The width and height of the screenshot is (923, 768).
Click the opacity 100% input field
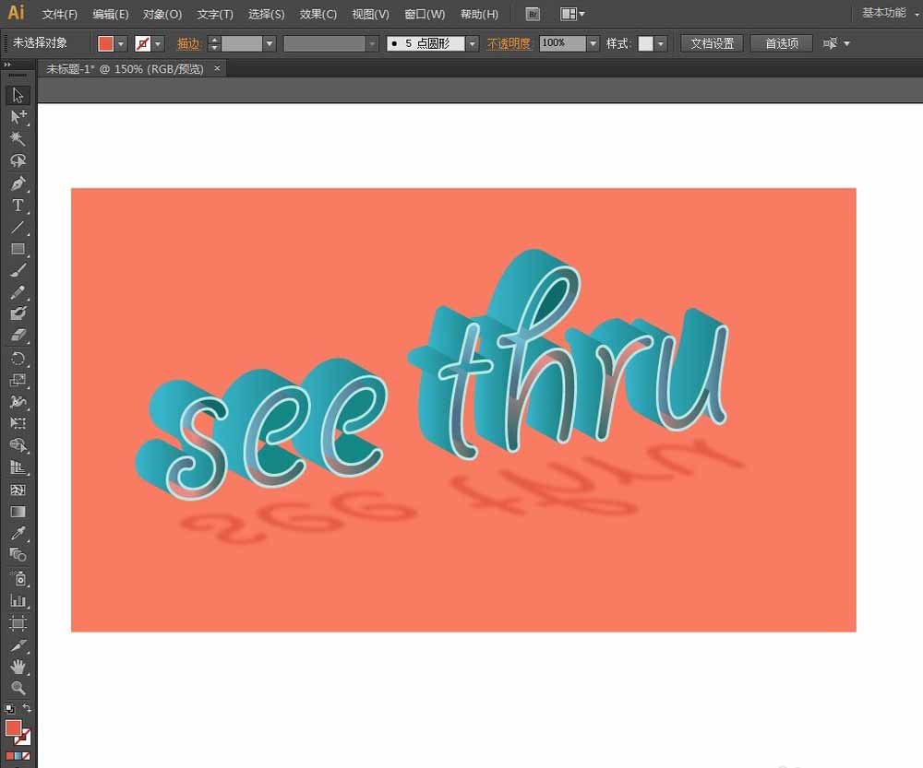(x=562, y=43)
